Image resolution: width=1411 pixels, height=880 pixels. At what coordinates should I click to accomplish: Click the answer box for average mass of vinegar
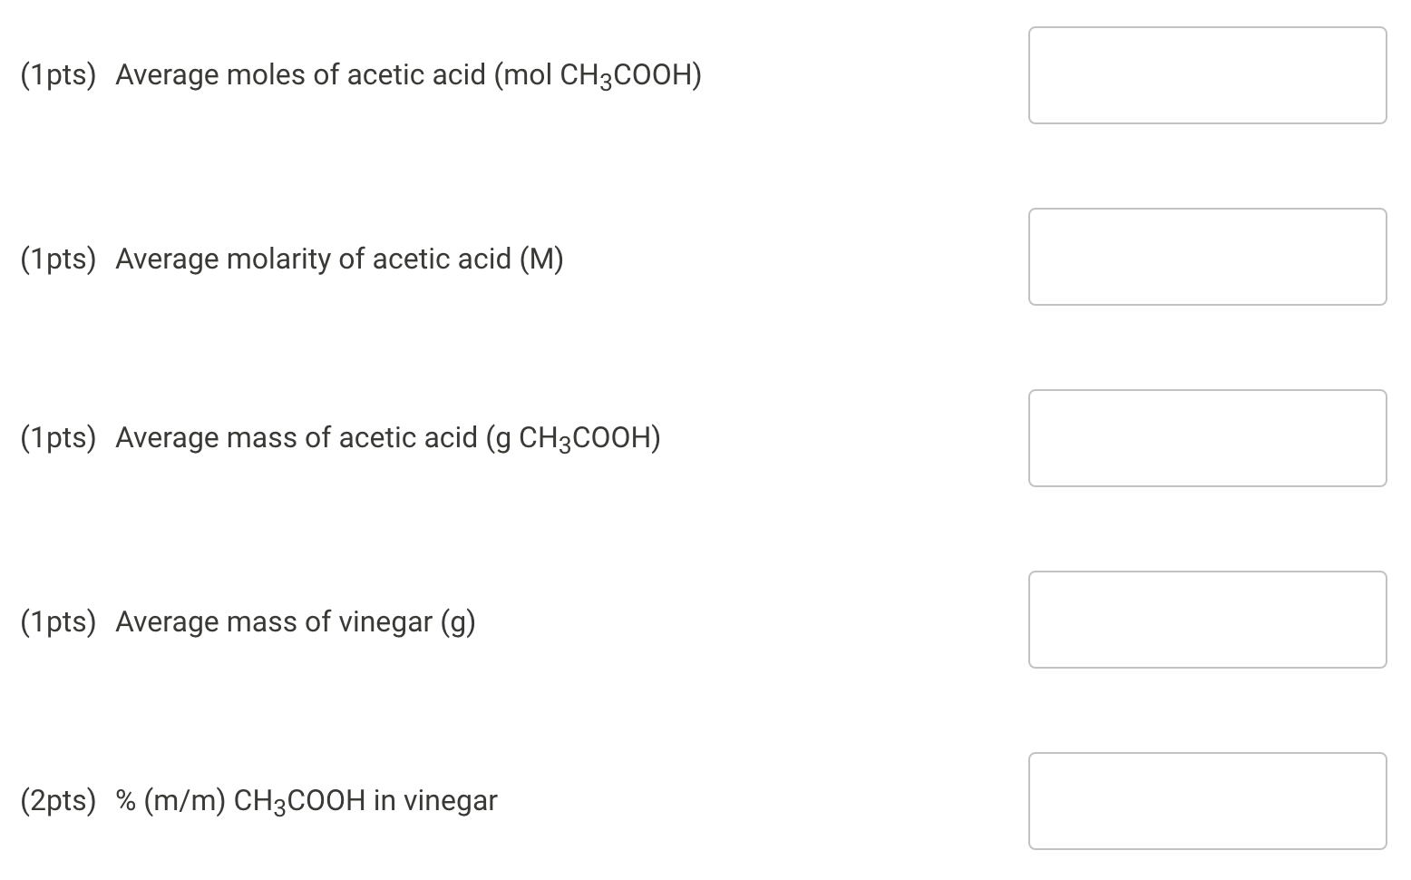pos(1207,620)
